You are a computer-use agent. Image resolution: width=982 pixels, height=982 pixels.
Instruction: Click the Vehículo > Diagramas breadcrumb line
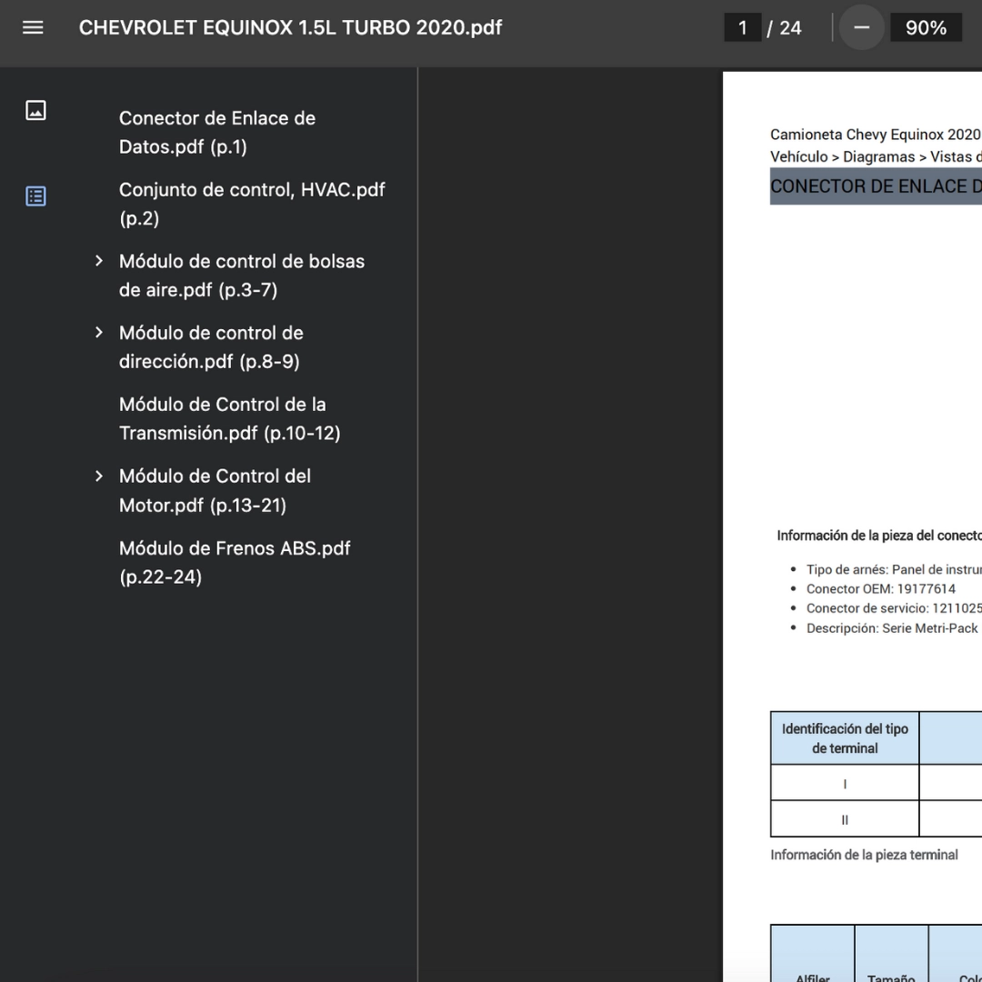point(876,156)
